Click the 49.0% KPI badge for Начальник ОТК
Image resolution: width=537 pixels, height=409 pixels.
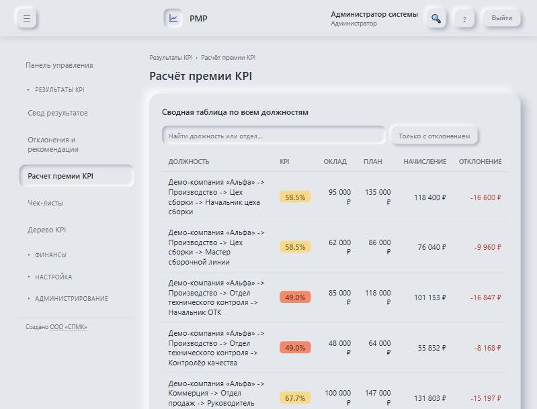(x=295, y=298)
